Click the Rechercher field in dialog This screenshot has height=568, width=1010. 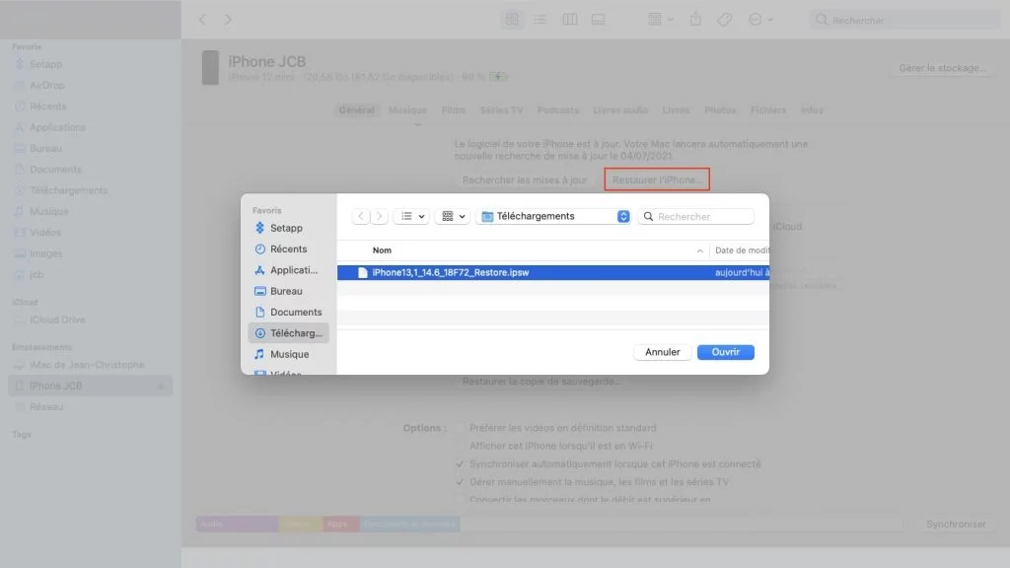pos(695,216)
